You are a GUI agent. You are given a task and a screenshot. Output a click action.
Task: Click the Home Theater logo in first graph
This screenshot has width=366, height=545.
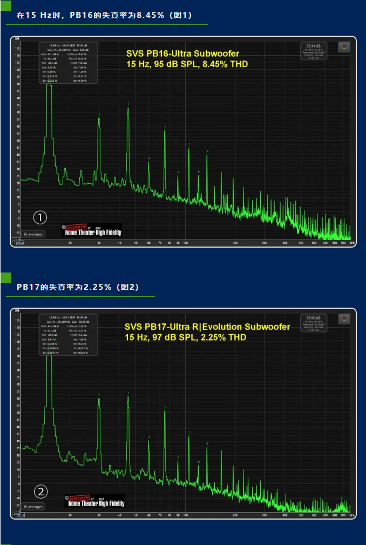[91, 230]
